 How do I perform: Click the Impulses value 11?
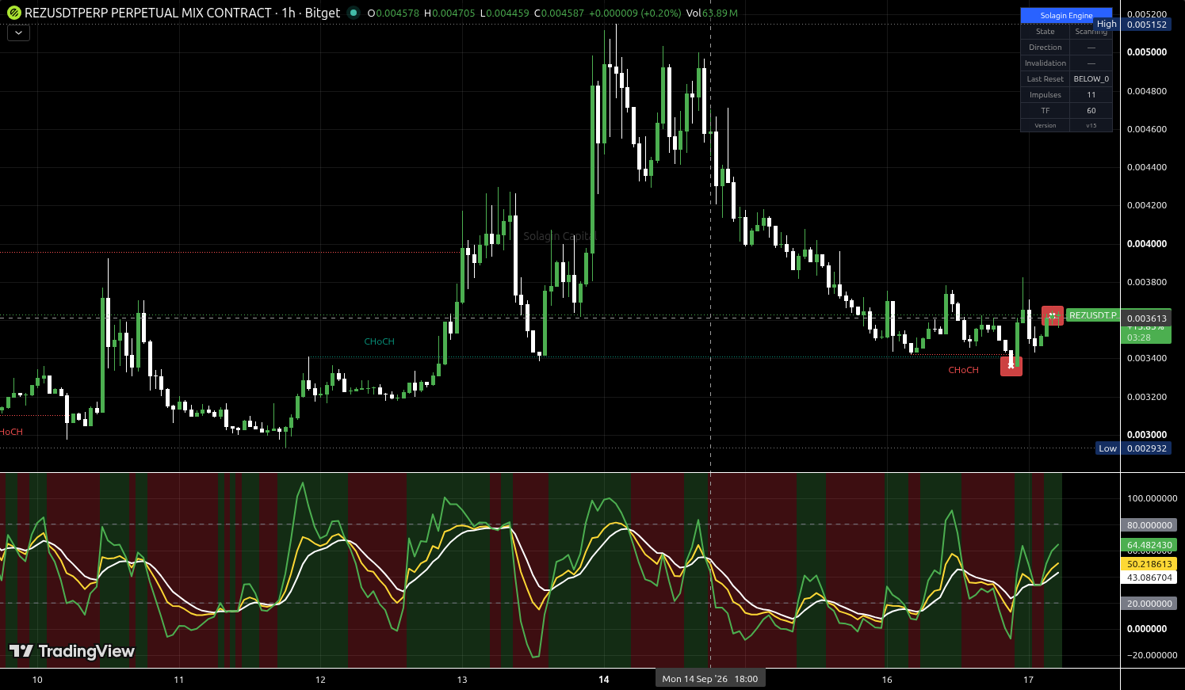[1091, 95]
